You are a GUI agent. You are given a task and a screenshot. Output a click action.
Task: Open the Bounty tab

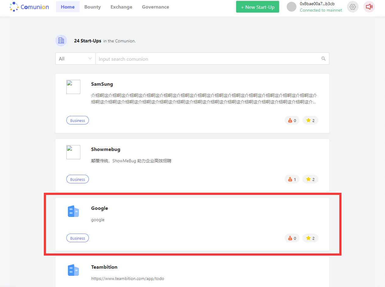(93, 7)
